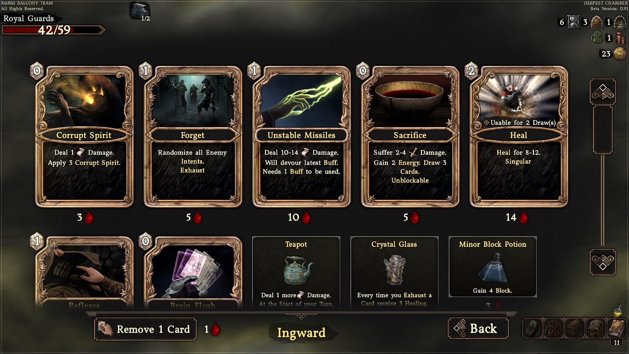Click the scroll up arrow button
This screenshot has height=354, width=629.
[603, 91]
